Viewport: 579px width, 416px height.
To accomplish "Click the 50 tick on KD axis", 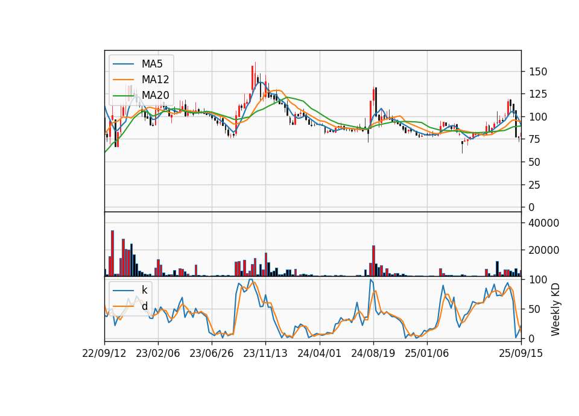I will click(535, 309).
